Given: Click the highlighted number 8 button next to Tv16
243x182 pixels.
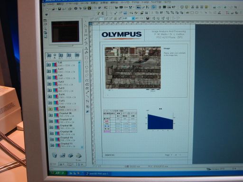Looking at the screenshot, I should coord(50,109).
